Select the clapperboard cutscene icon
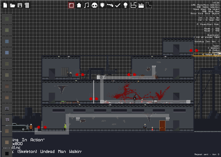This screenshot has width=221, height=157. (x=141, y=6)
